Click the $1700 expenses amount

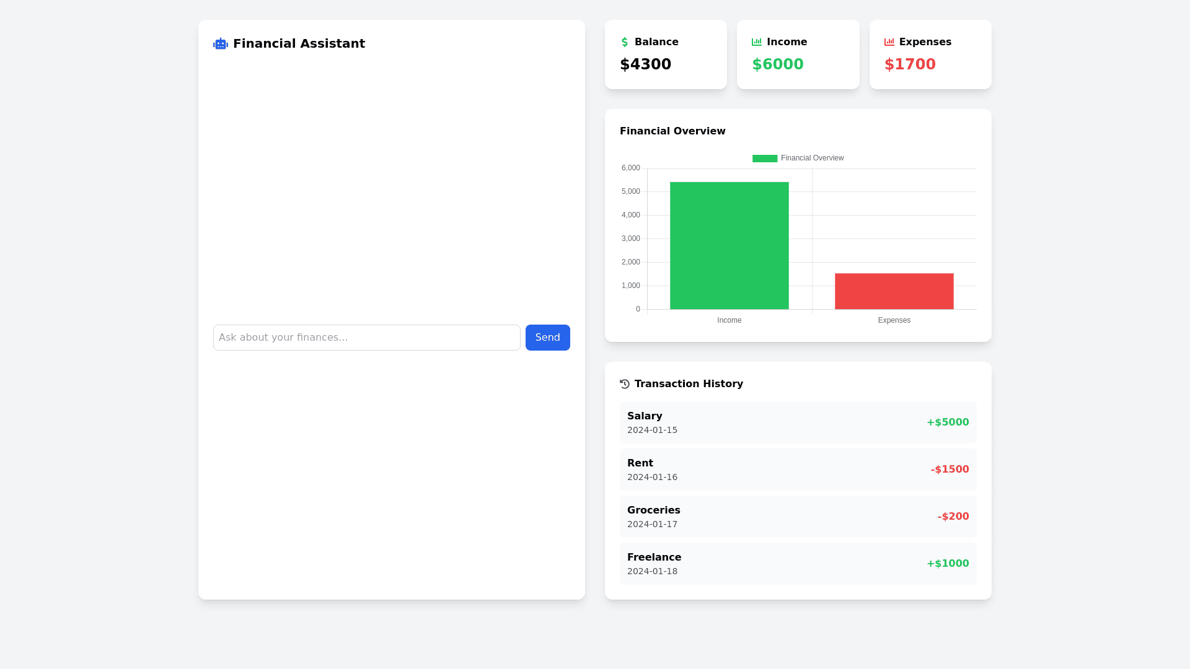click(910, 64)
